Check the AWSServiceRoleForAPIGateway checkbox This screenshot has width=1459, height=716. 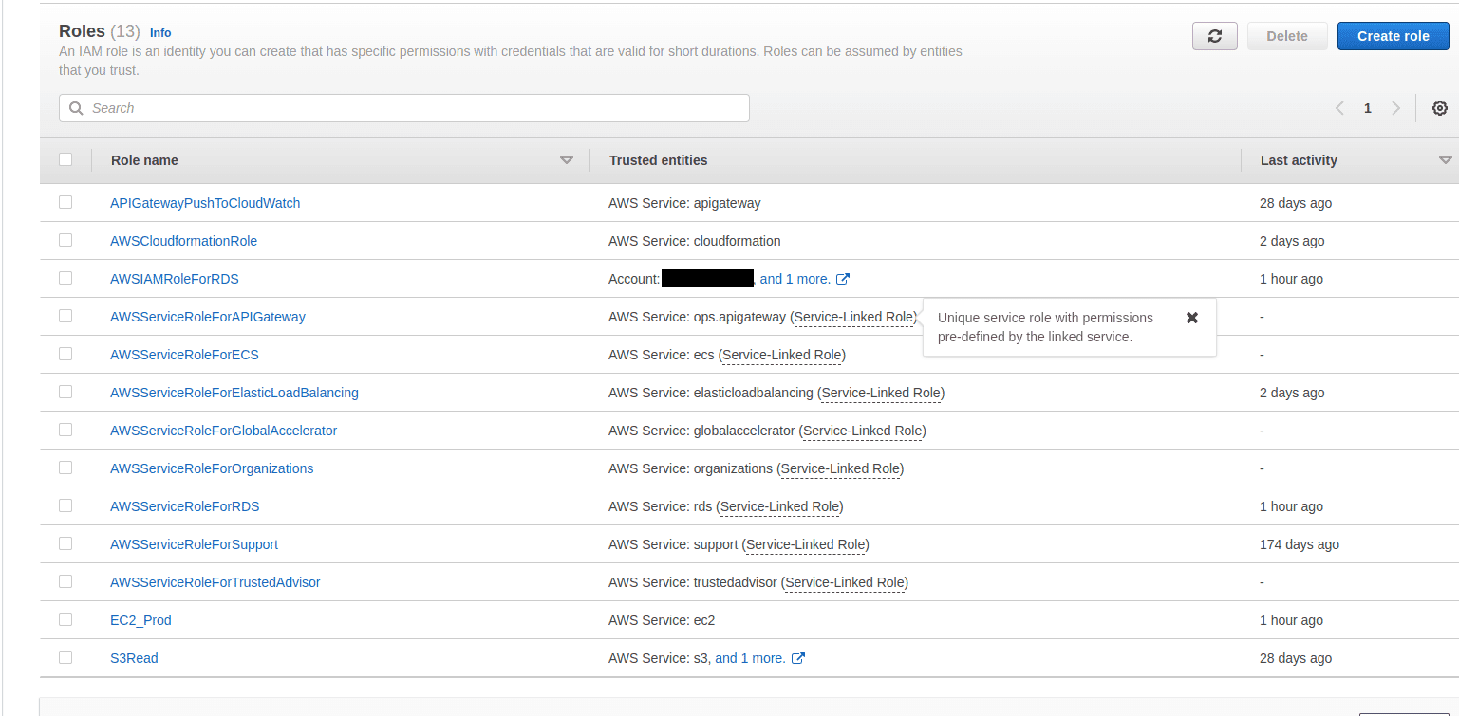pyautogui.click(x=65, y=316)
